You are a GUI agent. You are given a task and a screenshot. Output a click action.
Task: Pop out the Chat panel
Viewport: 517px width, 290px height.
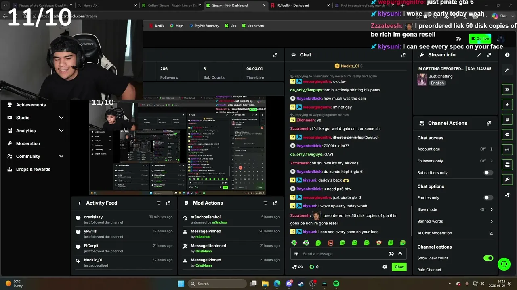point(403,55)
